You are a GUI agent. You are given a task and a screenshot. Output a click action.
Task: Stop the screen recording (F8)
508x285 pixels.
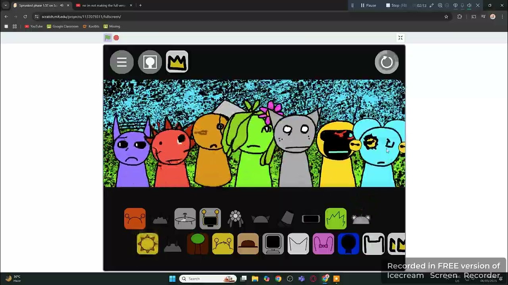(396, 5)
